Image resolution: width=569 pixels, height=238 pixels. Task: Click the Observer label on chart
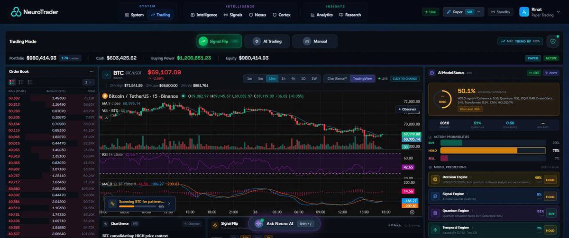pyautogui.click(x=408, y=109)
